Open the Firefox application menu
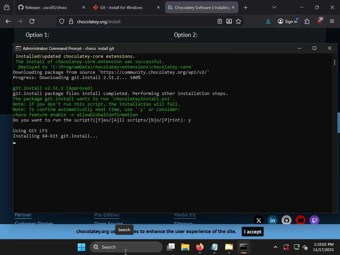Screen dimensions: 340x255 click(332, 21)
